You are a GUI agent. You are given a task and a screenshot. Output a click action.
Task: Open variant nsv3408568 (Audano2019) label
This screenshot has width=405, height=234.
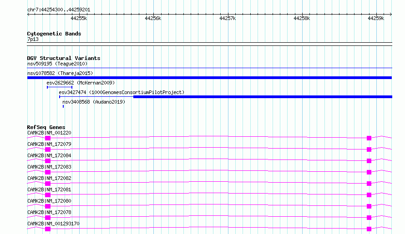94,102
